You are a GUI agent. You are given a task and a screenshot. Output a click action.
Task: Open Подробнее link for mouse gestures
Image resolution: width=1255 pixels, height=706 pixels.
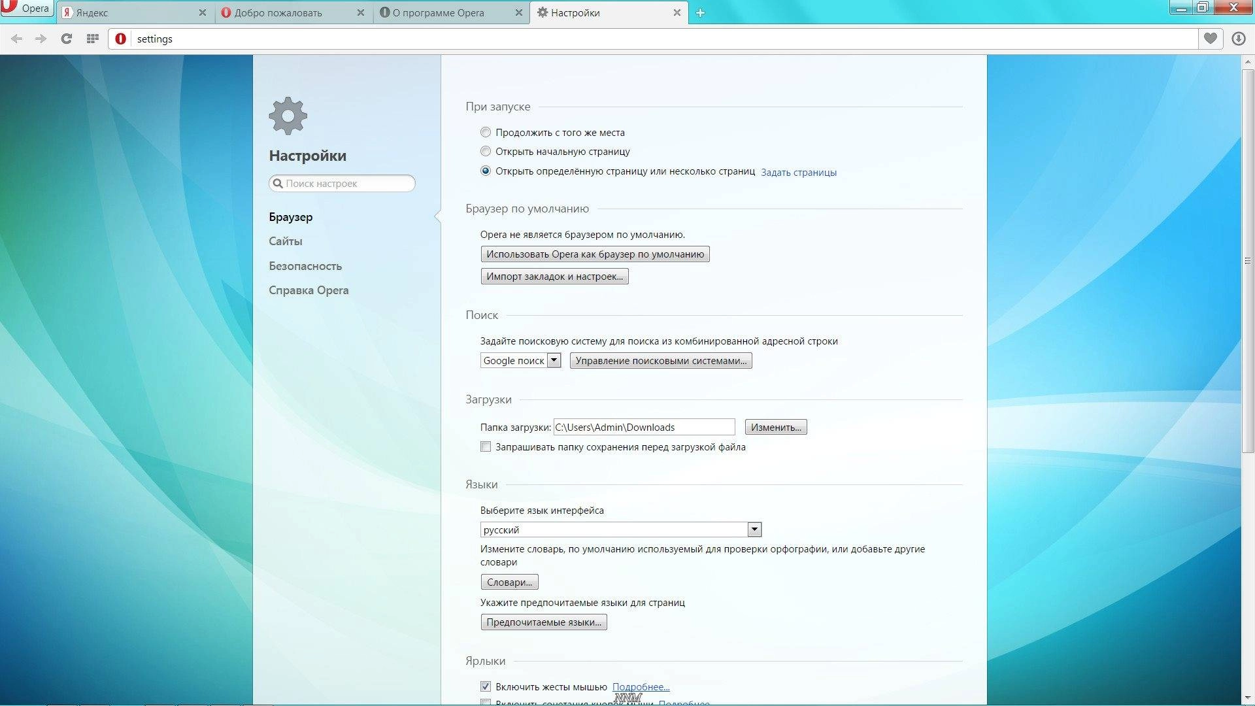coord(641,687)
